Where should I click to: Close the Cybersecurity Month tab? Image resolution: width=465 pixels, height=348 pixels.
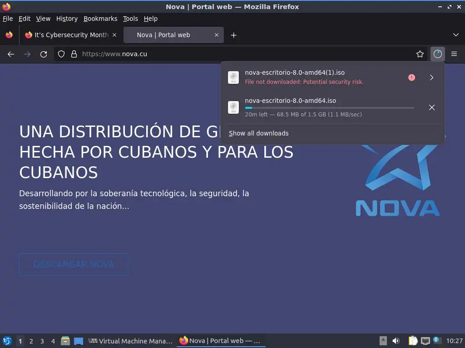click(x=114, y=35)
